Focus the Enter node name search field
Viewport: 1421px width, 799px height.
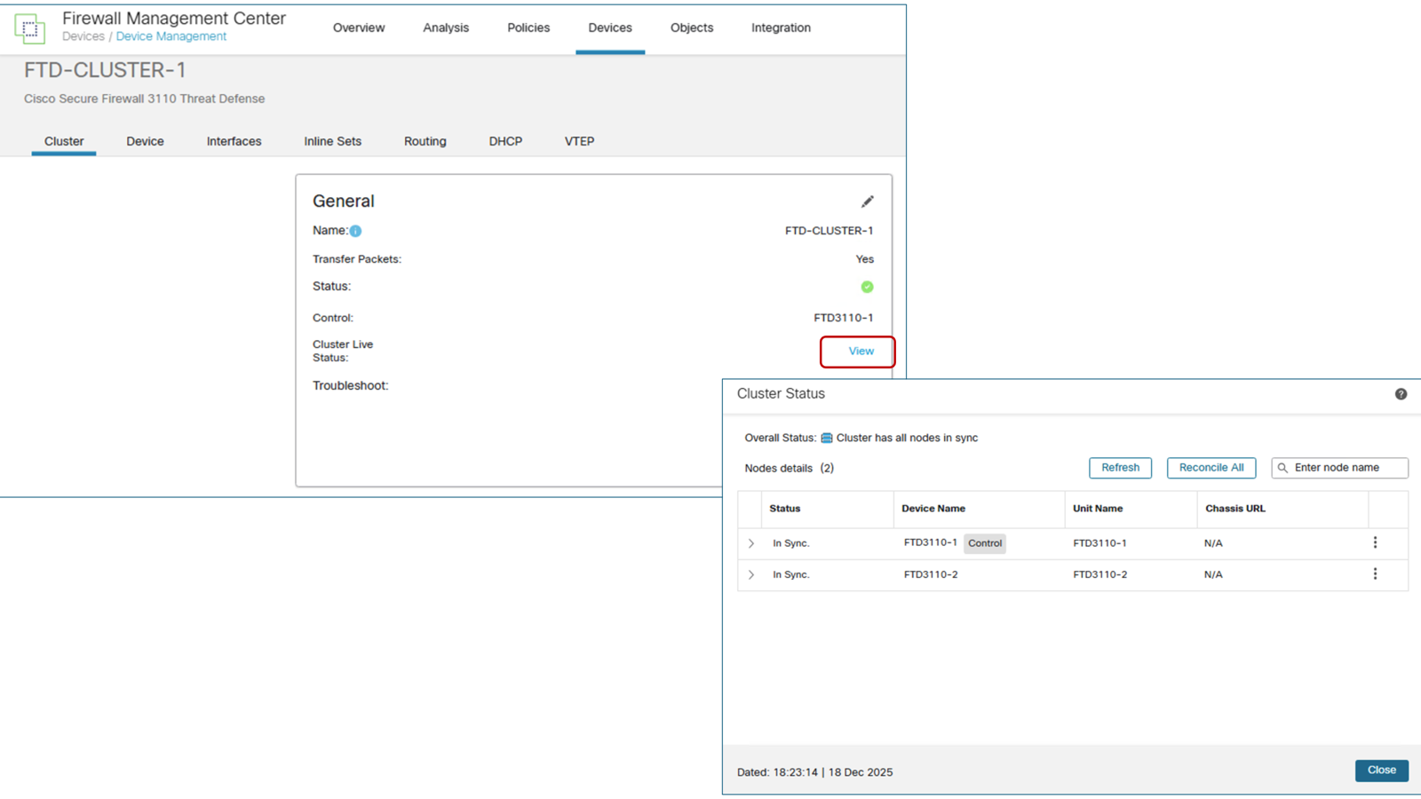pyautogui.click(x=1340, y=468)
